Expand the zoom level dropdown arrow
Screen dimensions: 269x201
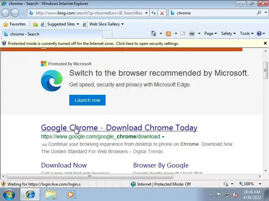[260, 184]
